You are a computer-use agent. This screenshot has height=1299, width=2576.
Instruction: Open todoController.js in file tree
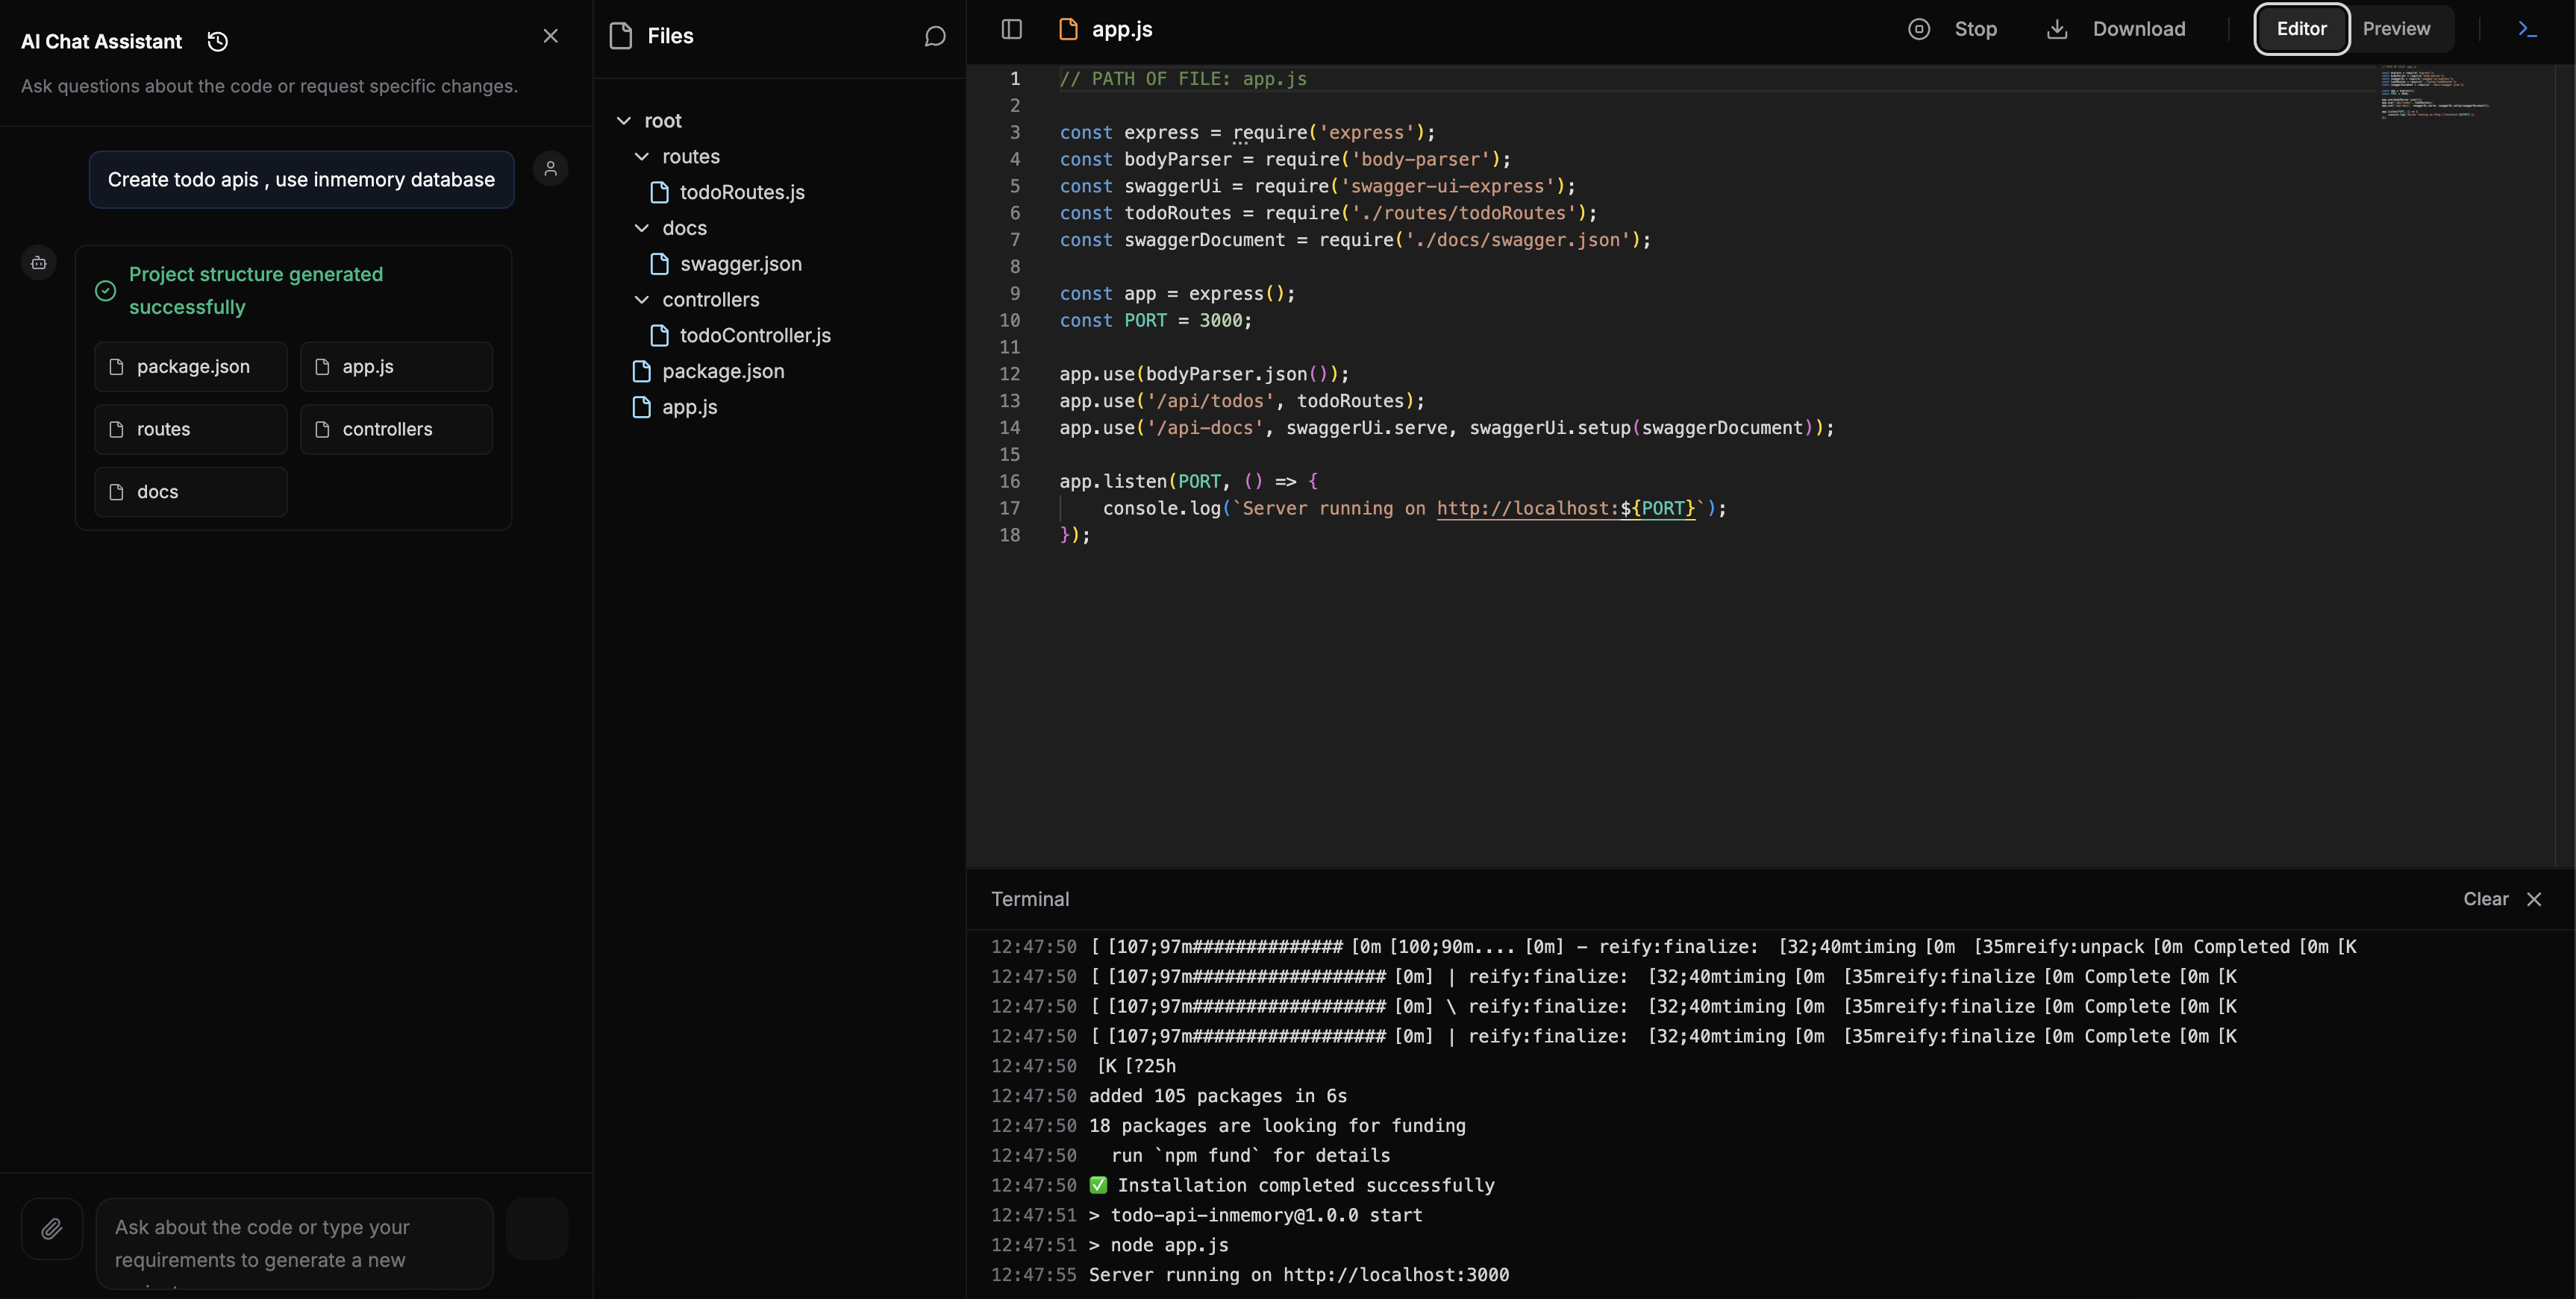pos(755,336)
